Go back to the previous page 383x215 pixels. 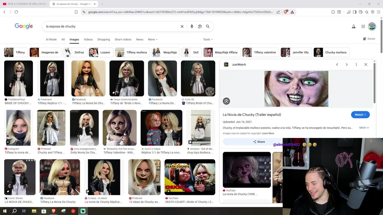pyautogui.click(x=4, y=12)
